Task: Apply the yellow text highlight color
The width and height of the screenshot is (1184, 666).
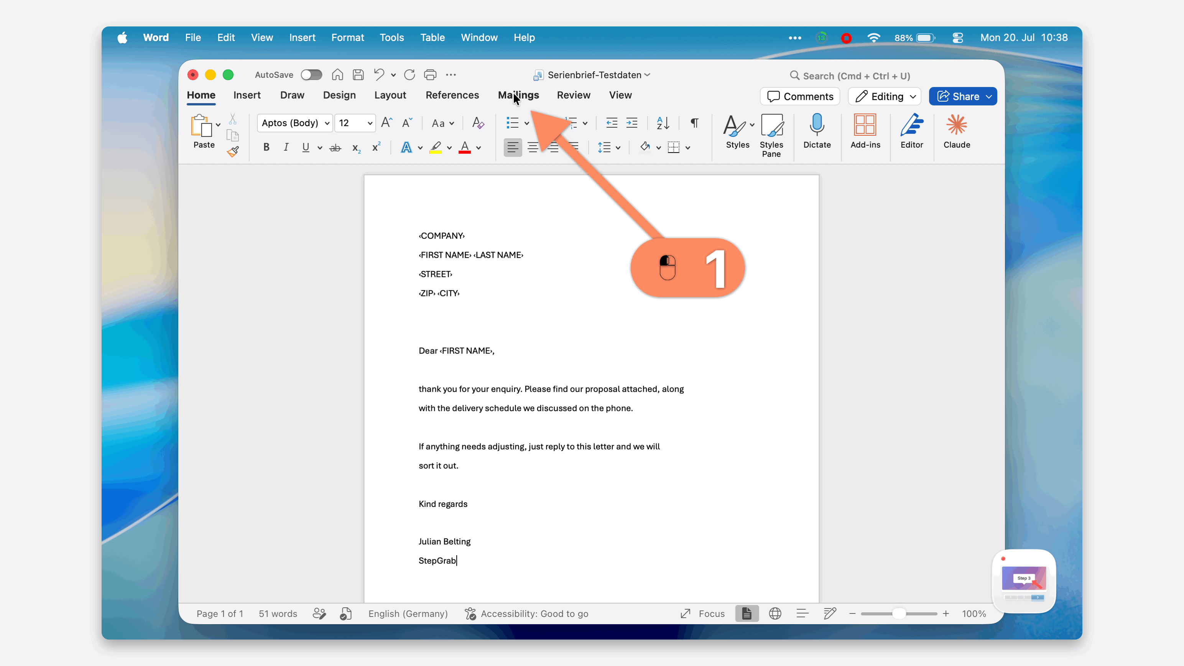Action: pyautogui.click(x=435, y=148)
